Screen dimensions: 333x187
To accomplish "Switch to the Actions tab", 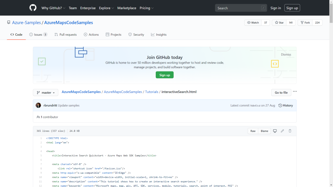I will click(x=91, y=34).
